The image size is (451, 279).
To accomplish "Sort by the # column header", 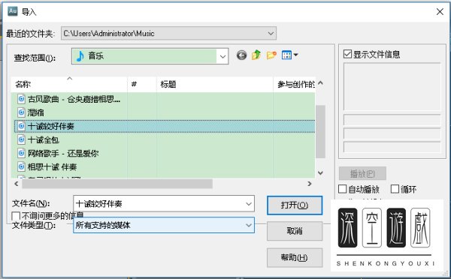I will pyautogui.click(x=142, y=84).
